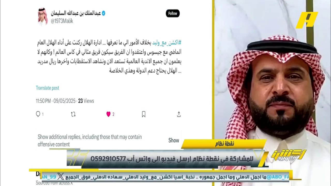Image resolution: width=331 pixels, height=186 pixels.
Task: Click the repost arrows icon
Action: (73, 114)
